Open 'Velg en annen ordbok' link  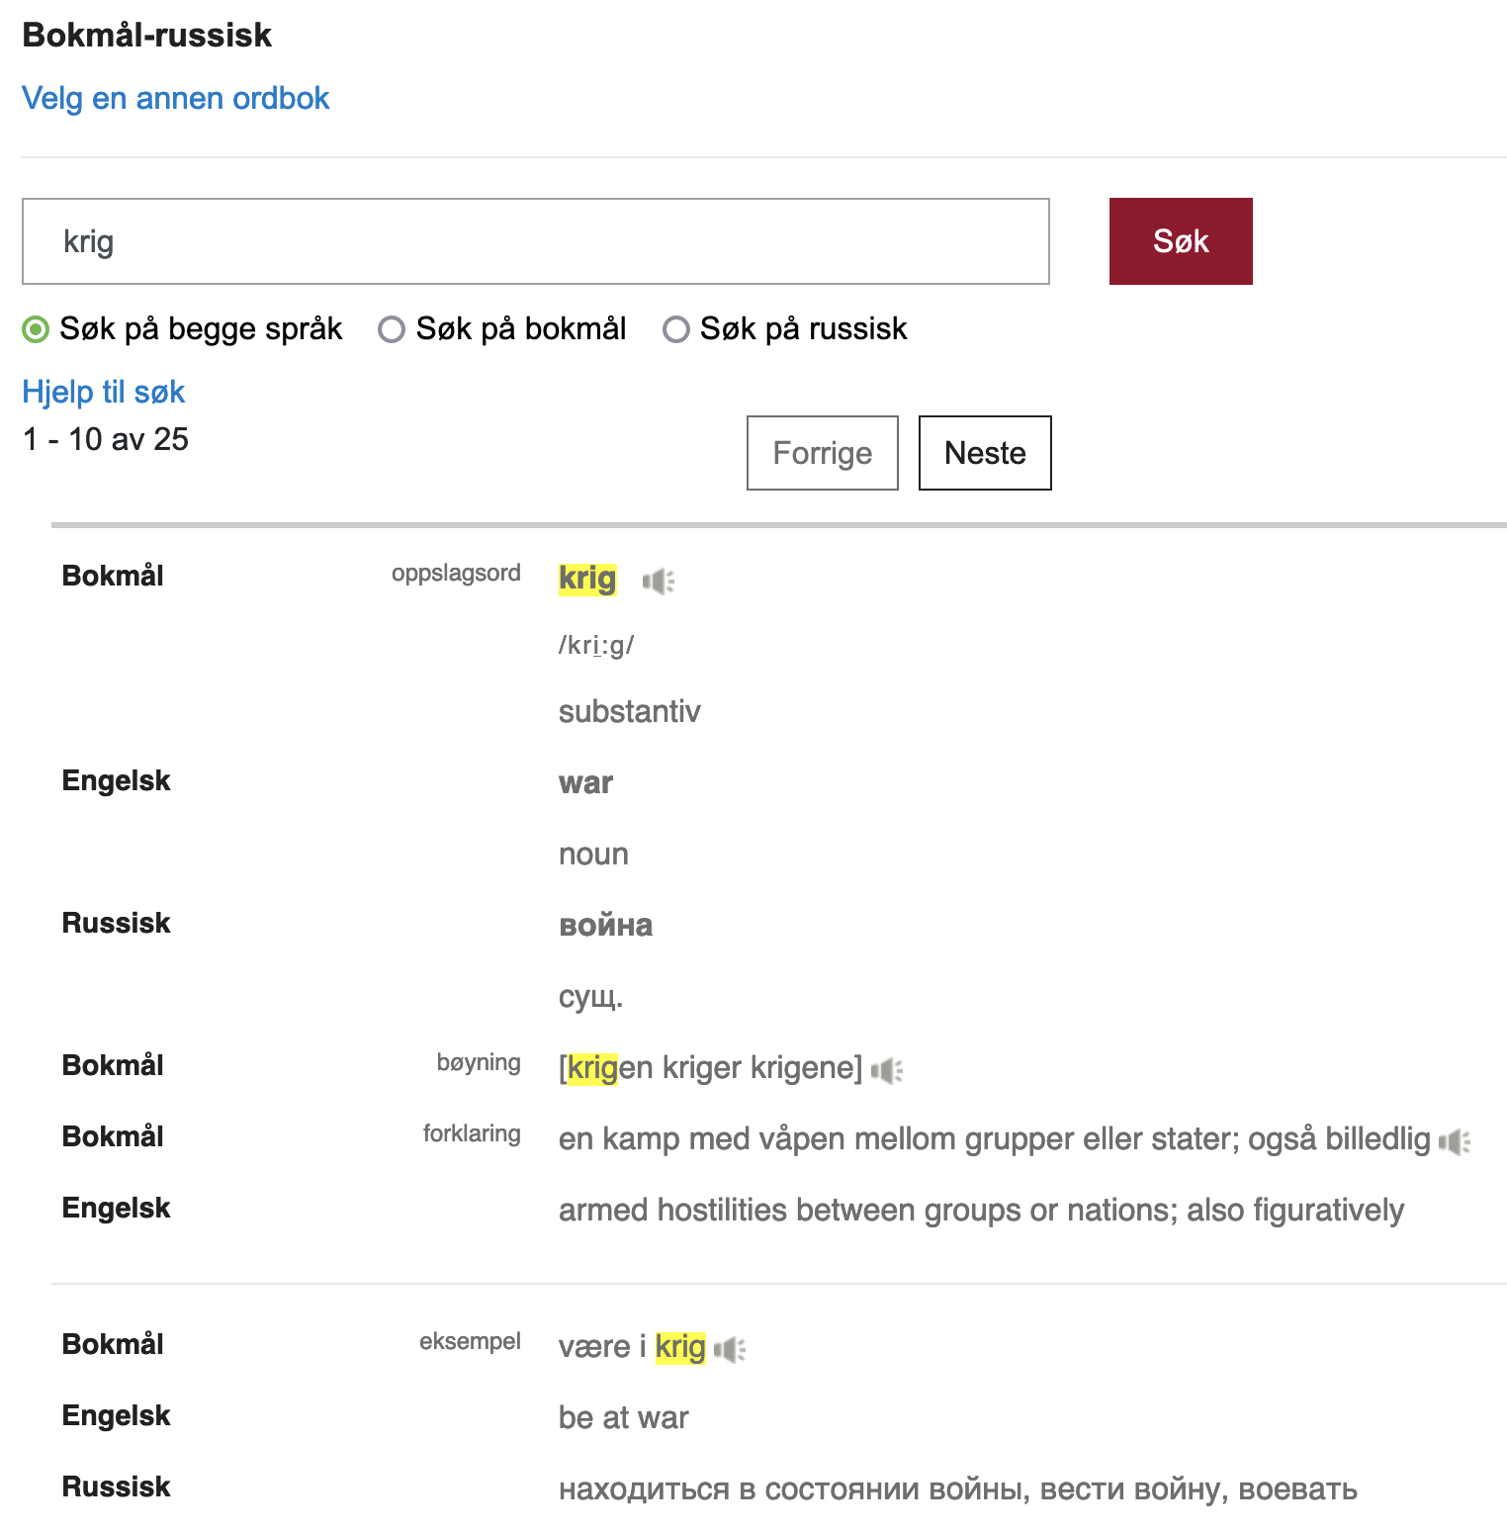176,98
